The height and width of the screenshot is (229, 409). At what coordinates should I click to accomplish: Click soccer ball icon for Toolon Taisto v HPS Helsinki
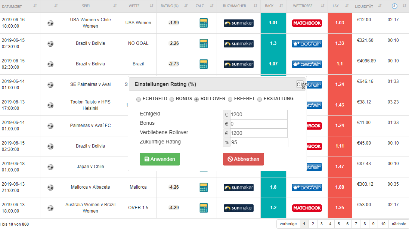coord(50,105)
